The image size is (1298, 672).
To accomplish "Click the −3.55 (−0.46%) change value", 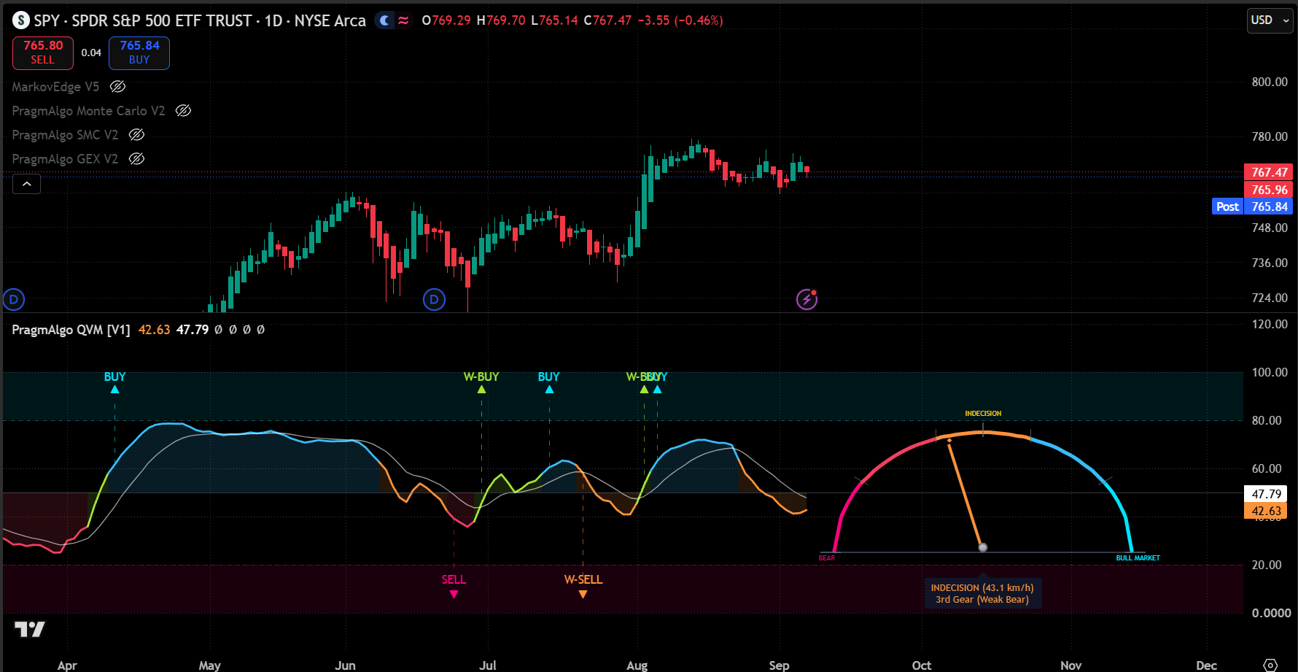I will coord(680,20).
